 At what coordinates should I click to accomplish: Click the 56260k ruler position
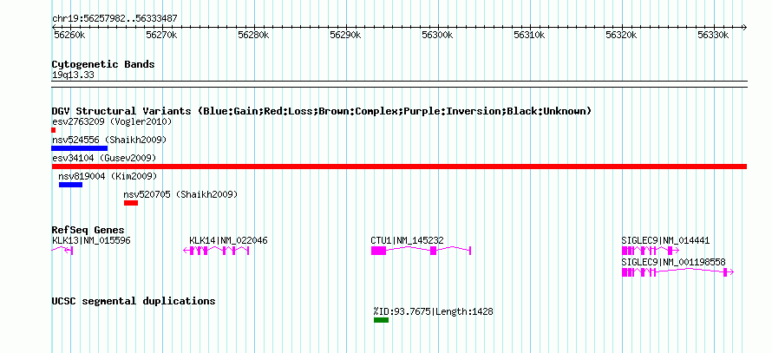[x=69, y=36]
